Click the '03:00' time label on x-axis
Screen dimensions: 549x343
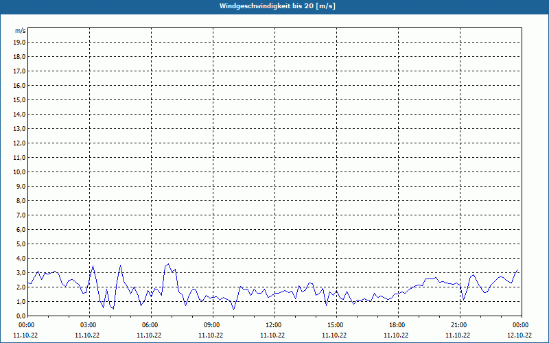click(x=90, y=325)
